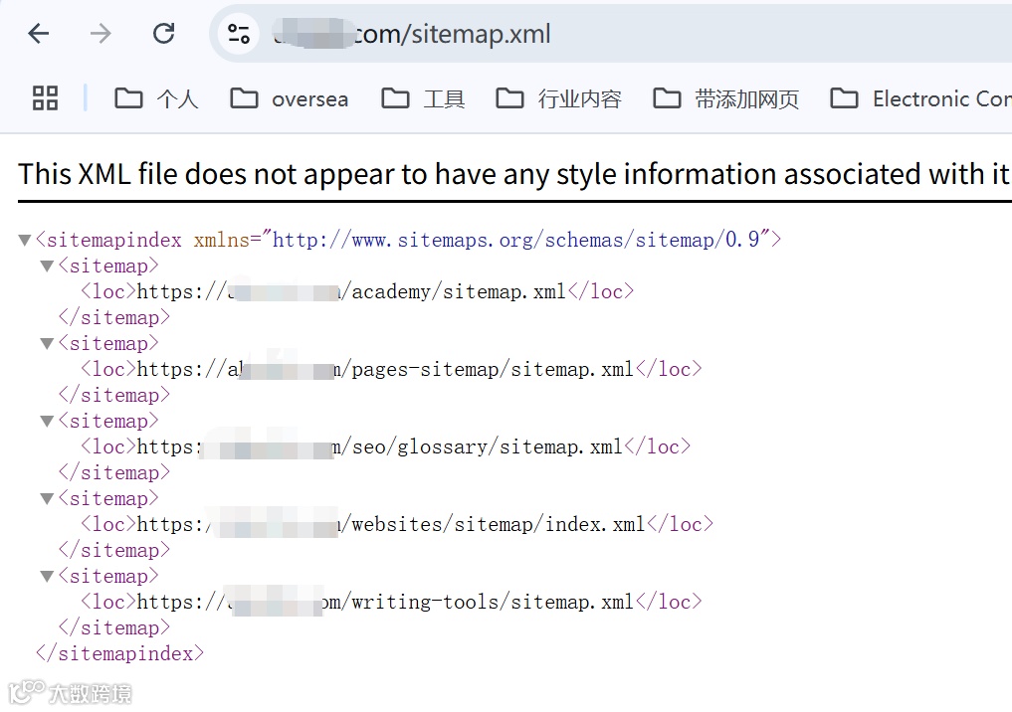Open the Electronic Con bookmark folder
The width and height of the screenshot is (1012, 712).
tap(920, 98)
